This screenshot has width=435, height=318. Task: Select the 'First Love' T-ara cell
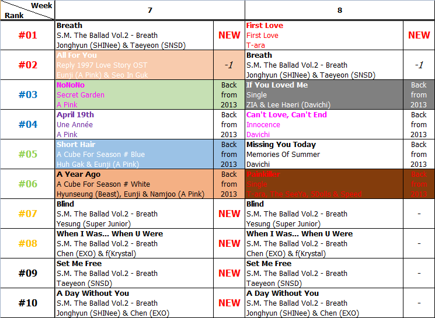[324, 35]
